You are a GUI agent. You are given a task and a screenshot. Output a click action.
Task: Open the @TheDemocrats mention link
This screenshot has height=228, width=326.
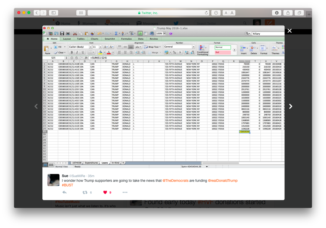tap(175, 181)
